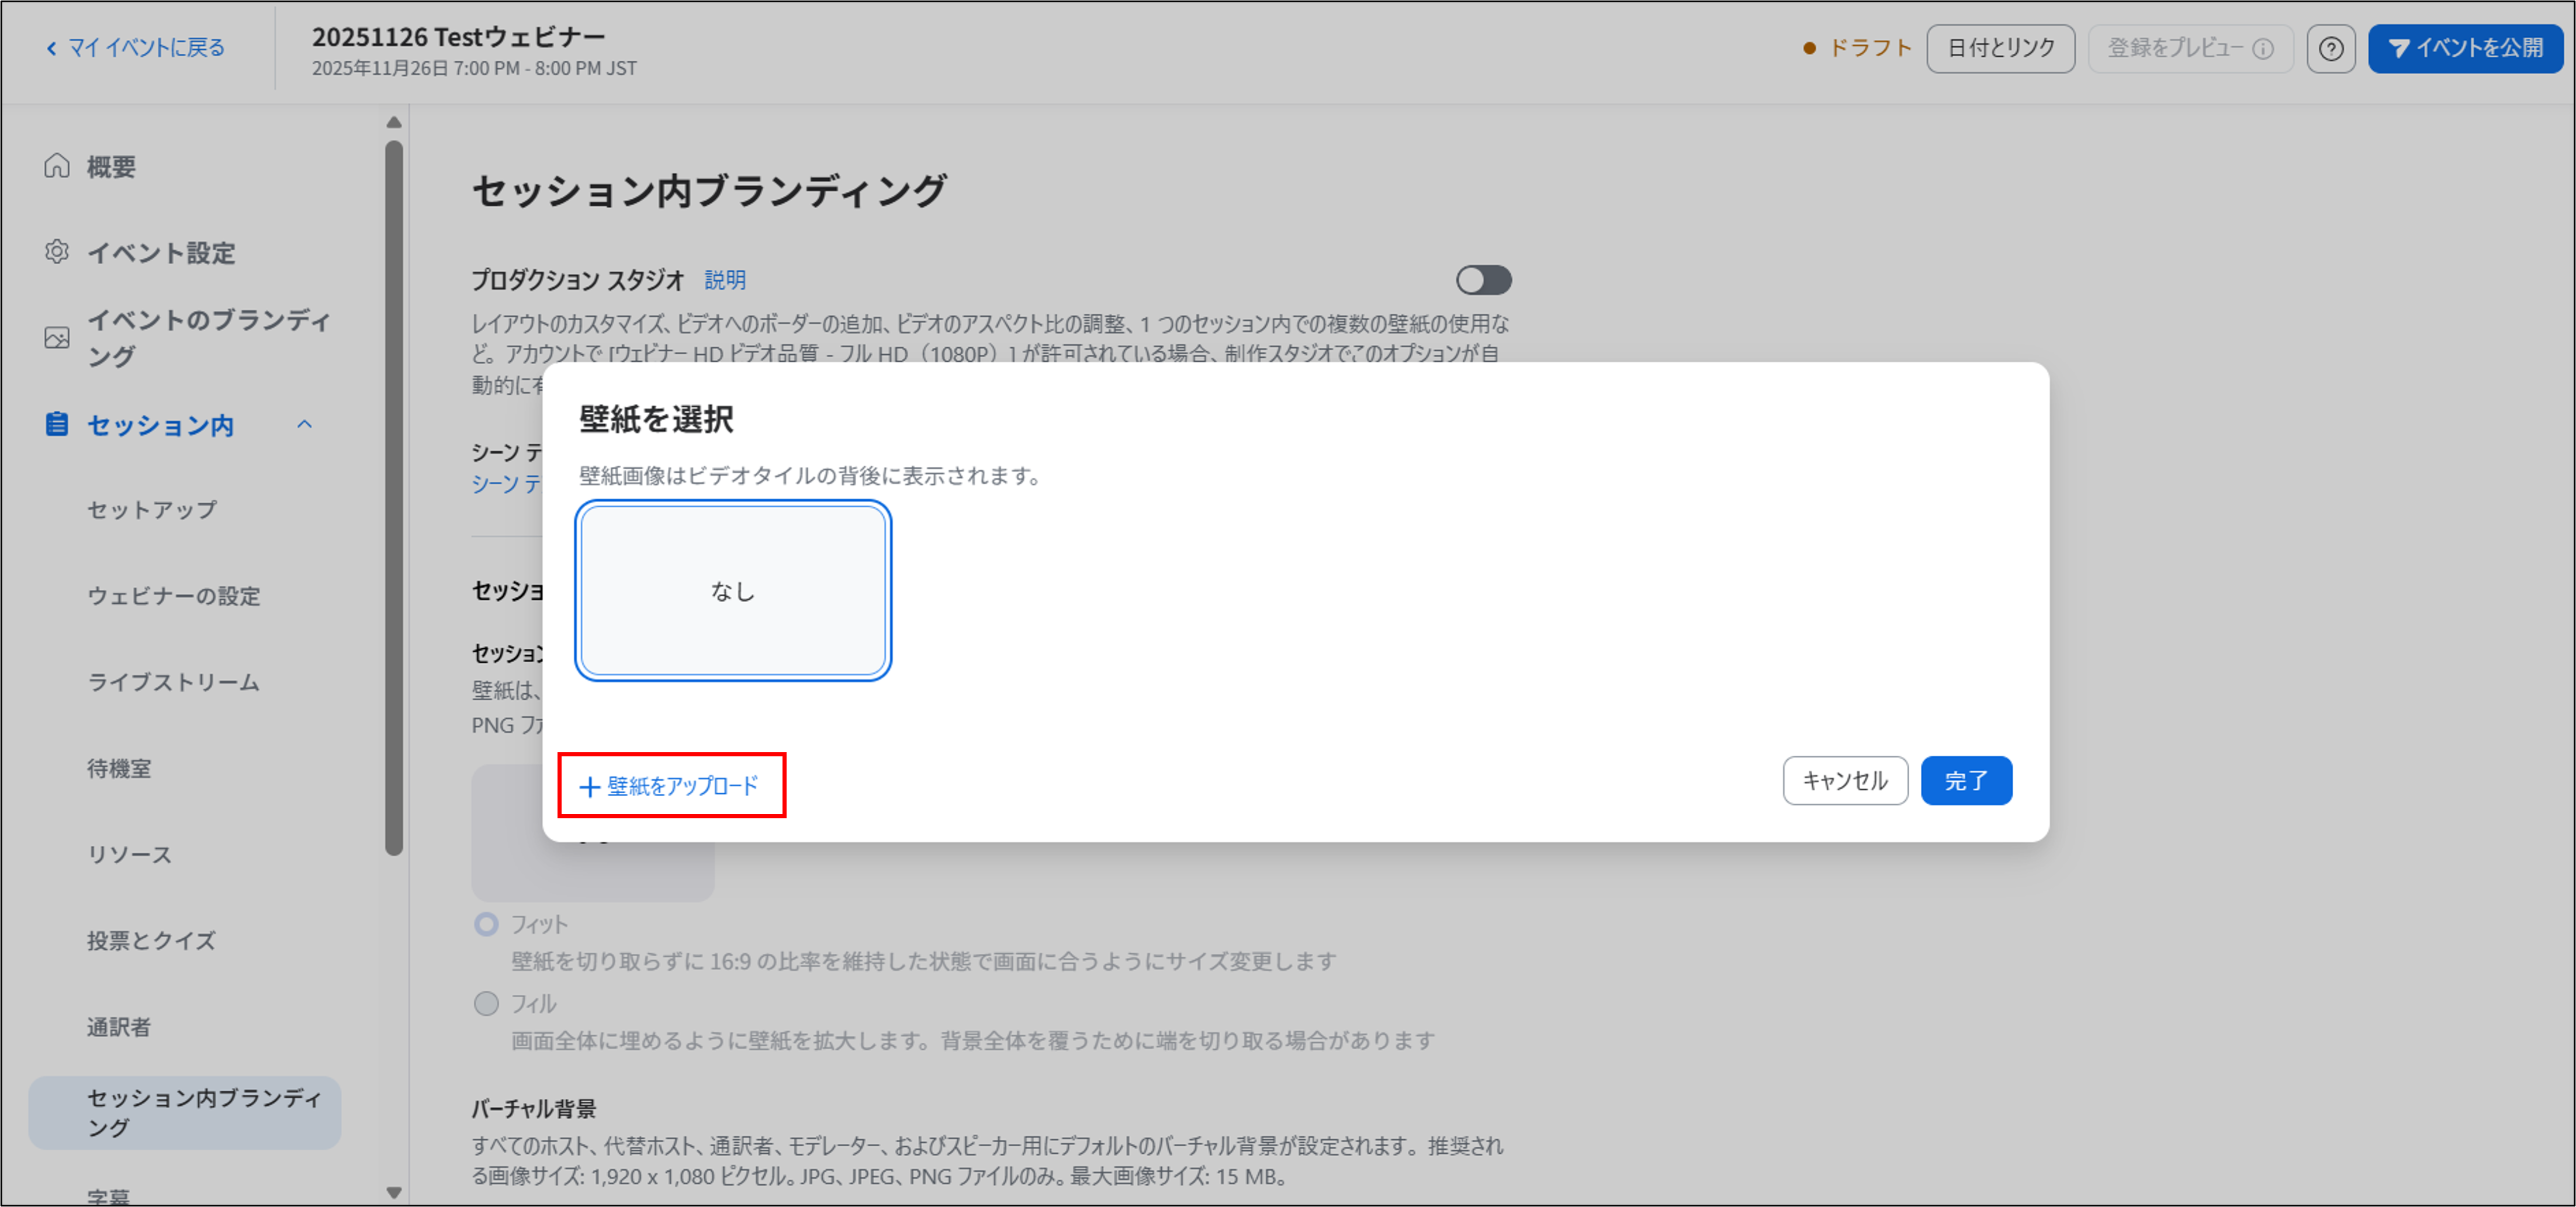2576x1207 pixels.
Task: Click the info icon beside 登録をプレビュー
Action: (2263, 48)
